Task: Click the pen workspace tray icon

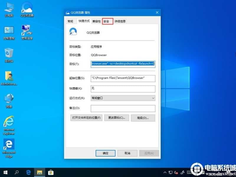Action: [x=182, y=173]
